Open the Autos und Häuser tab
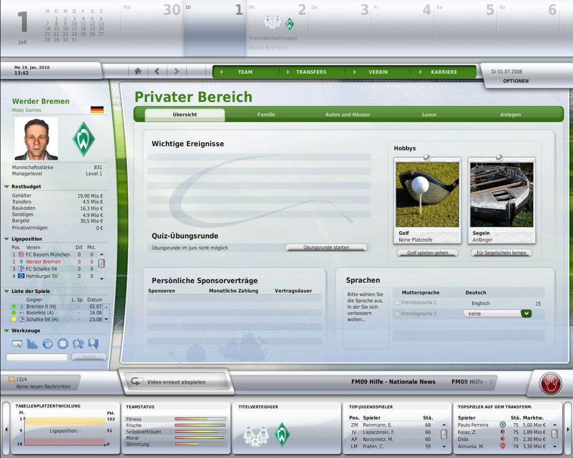Screen dimensions: 573x458 [x=347, y=114]
